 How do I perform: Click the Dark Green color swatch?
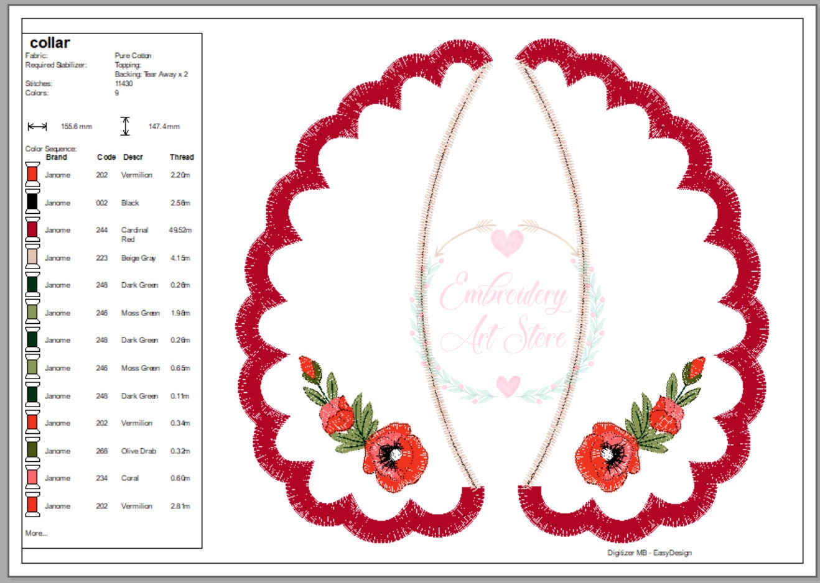pos(32,285)
